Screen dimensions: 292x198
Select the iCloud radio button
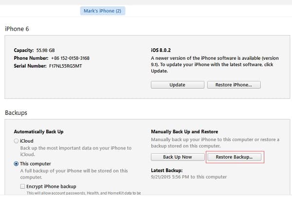(16, 141)
